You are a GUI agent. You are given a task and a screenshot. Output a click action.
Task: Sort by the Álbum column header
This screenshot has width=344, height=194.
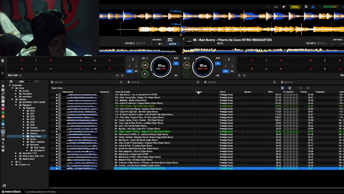[x=223, y=92]
